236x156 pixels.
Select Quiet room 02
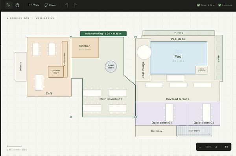[204, 113]
